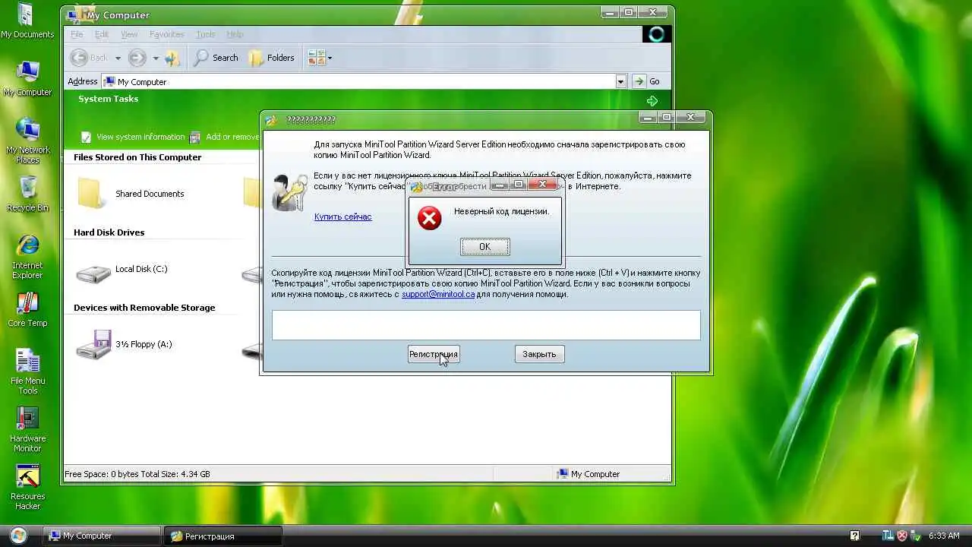Open Forward history dropdown arrow

[155, 58]
